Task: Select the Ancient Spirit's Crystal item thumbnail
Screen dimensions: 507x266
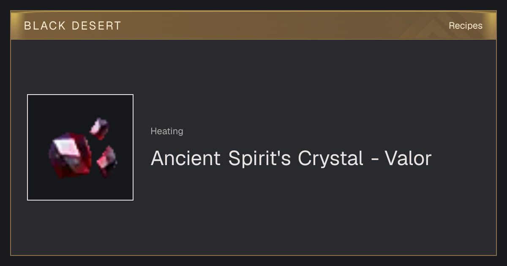Action: pyautogui.click(x=80, y=147)
